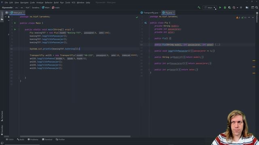This screenshot has width=259, height=145.
Task: Open the Analyze menu
Action: point(40,3)
